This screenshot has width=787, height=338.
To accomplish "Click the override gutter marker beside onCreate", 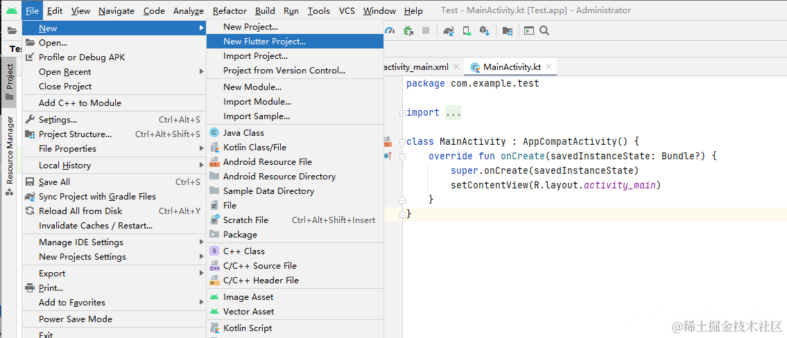I will click(x=388, y=156).
